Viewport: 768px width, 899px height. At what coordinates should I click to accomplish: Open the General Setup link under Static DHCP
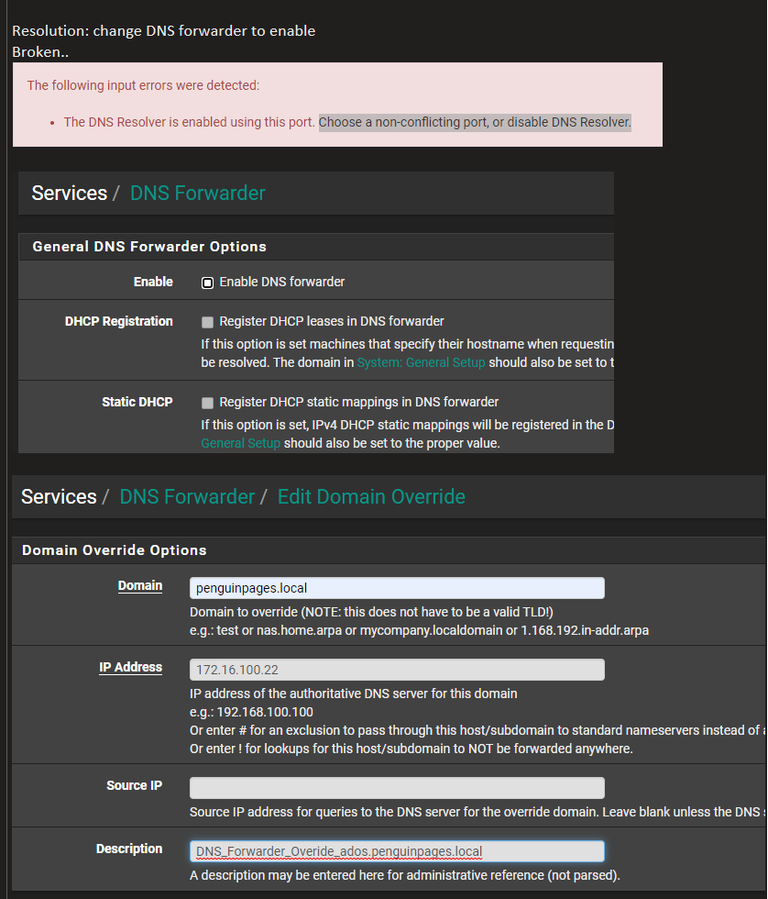[240, 443]
